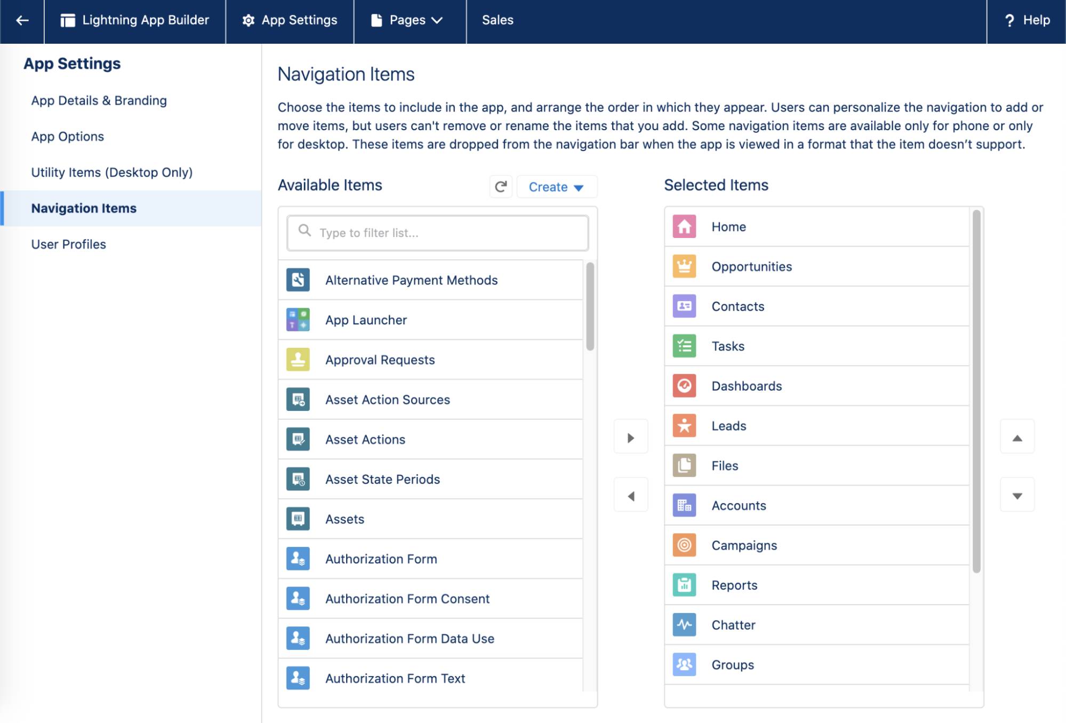Open the Create dropdown
The image size is (1066, 723).
coord(556,187)
